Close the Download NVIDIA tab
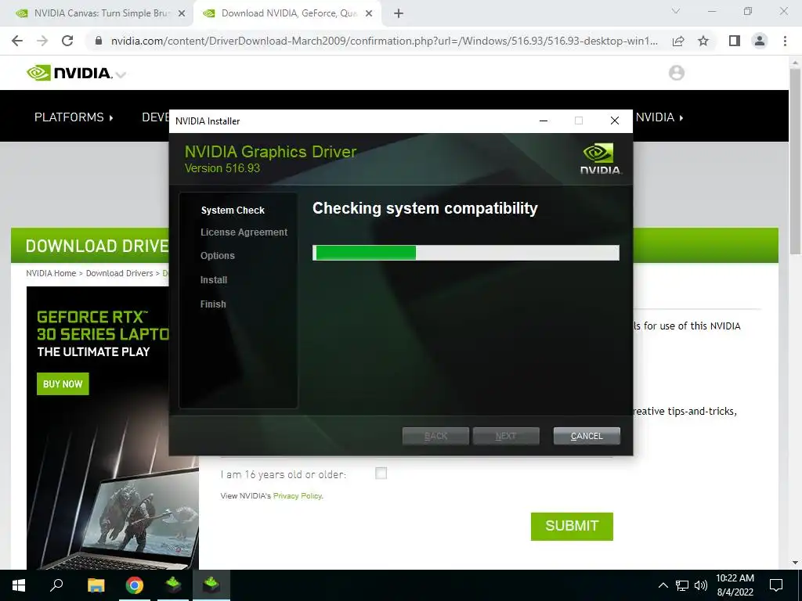The height and width of the screenshot is (601, 802). click(x=369, y=13)
